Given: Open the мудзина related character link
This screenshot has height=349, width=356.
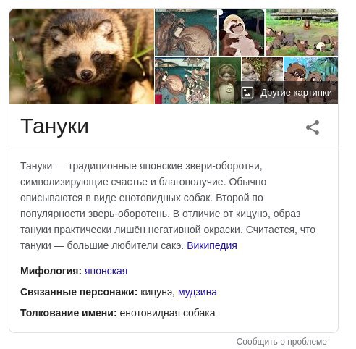Looking at the screenshot, I should point(198,292).
